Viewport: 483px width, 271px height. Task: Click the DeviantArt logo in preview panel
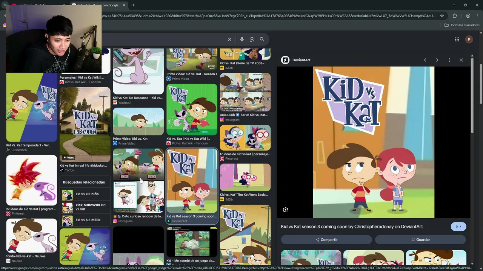tap(285, 60)
